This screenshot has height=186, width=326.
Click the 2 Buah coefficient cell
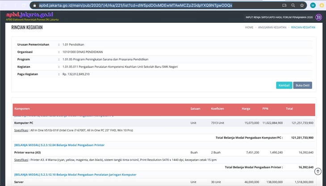[x=216, y=152]
